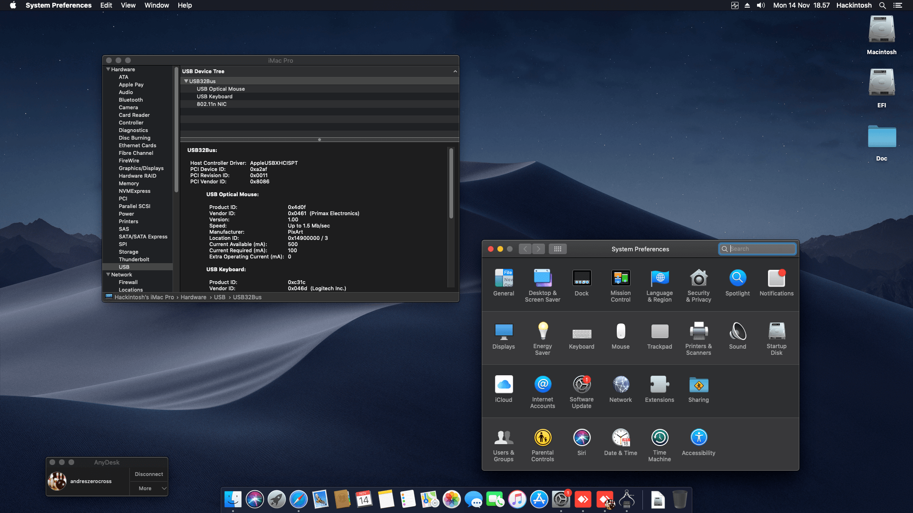Collapse the USB Device Tree header chevron
The width and height of the screenshot is (913, 513).
coord(455,71)
